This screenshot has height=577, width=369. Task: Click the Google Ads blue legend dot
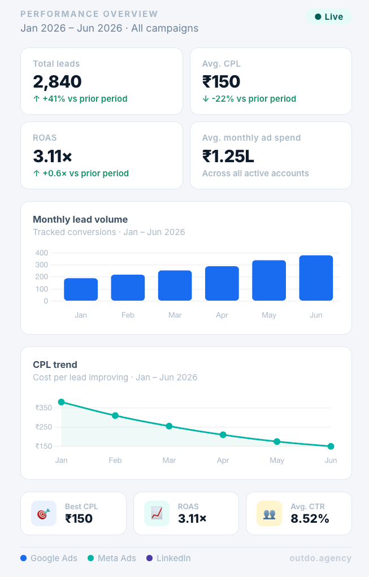tap(24, 558)
